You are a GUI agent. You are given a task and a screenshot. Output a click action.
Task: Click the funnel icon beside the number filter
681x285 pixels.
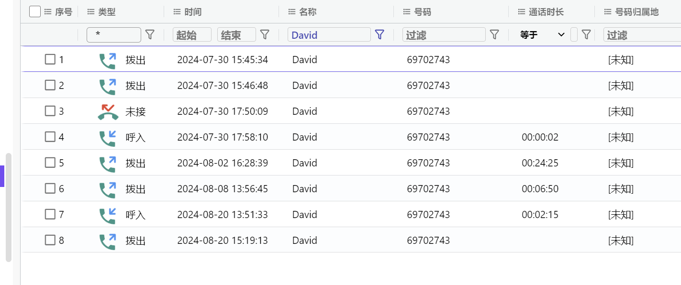[494, 34]
